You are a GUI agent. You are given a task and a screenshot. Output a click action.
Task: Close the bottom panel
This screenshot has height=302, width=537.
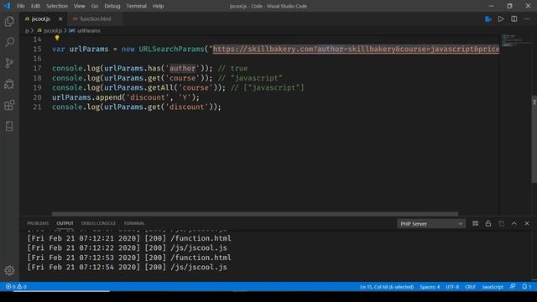[527, 224]
